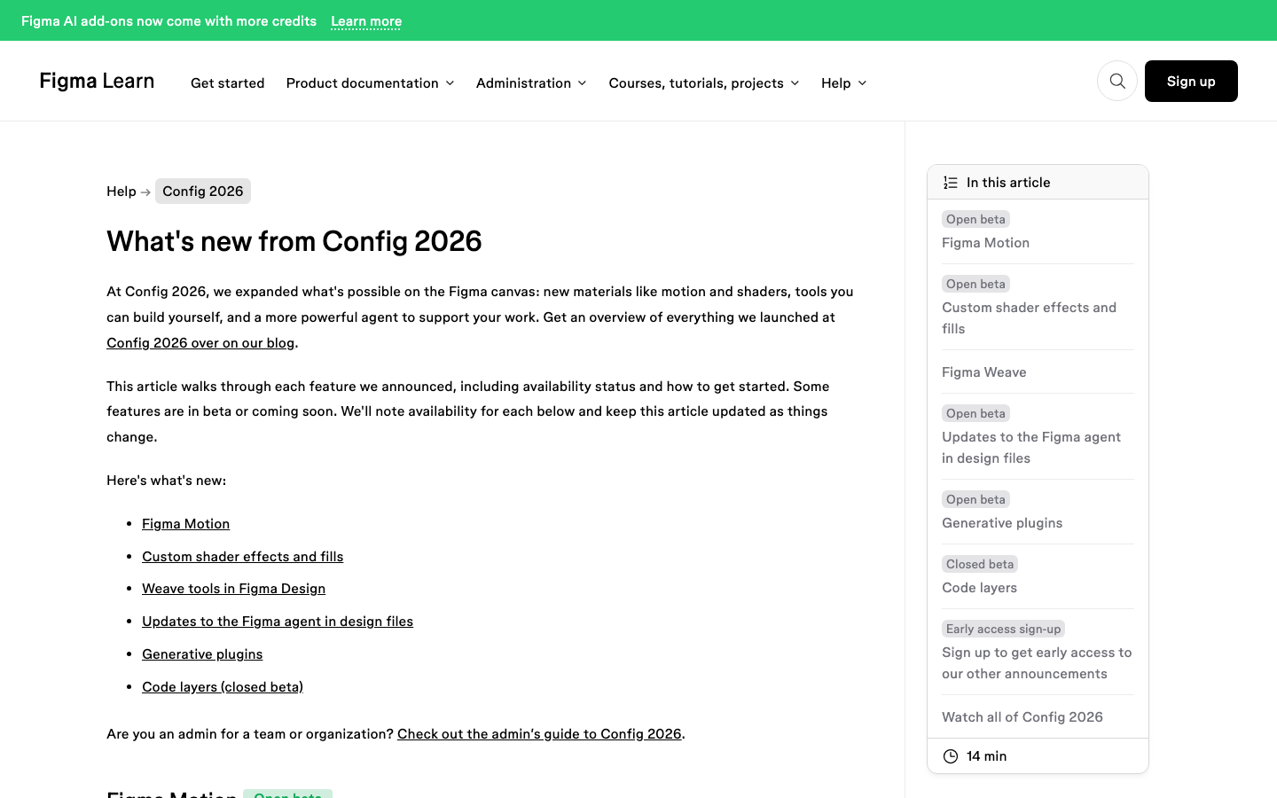The image size is (1277, 798).
Task: Select Updates to the Figma agent sidebar item
Action: coord(1031,447)
